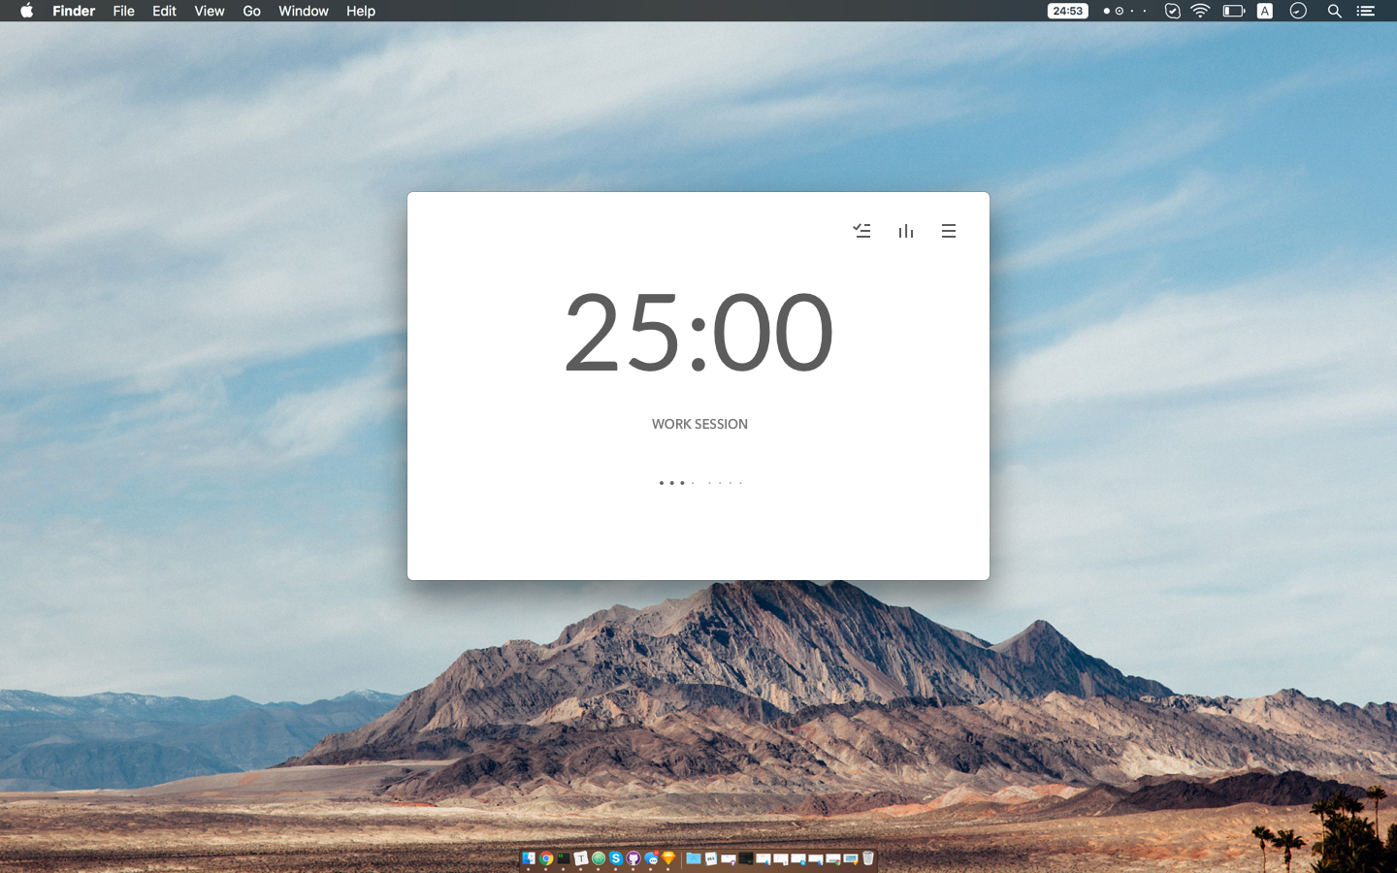
Task: Open Typora 'T' app in Dock
Action: tap(581, 857)
